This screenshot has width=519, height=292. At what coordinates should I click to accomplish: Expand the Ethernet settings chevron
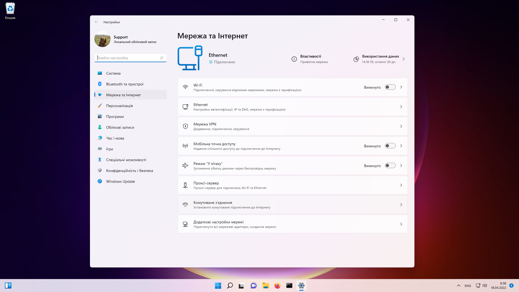coord(401,107)
